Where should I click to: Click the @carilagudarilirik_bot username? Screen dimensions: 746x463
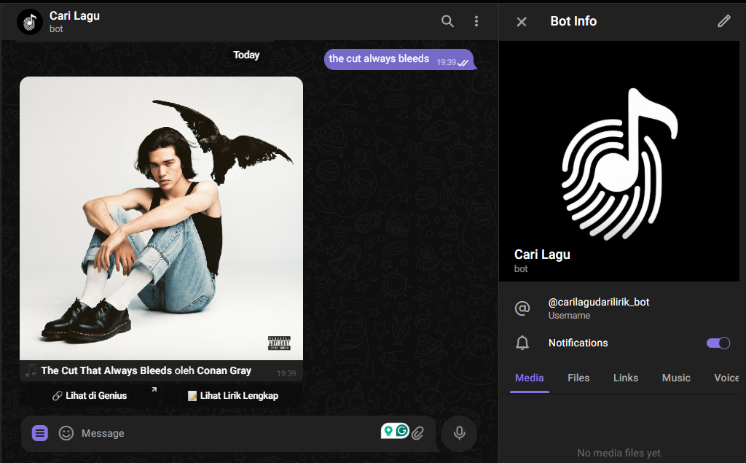[x=598, y=302]
